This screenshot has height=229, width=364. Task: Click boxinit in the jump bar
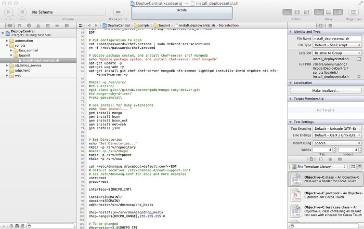point(162,25)
